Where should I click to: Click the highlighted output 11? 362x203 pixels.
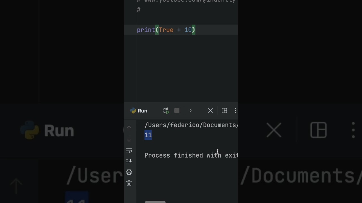pyautogui.click(x=148, y=135)
